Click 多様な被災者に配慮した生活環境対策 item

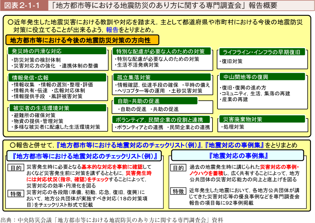pyautogui.click(x=56, y=127)
